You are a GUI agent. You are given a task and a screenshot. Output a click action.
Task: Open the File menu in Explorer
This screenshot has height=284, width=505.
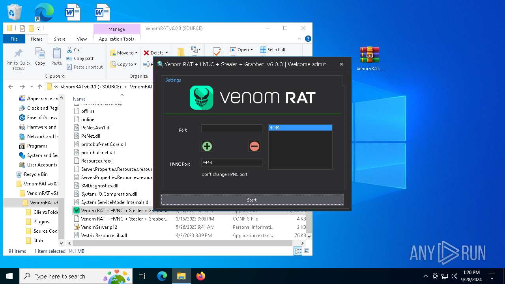tap(14, 39)
